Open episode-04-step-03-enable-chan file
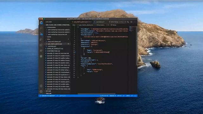Viewport: 203px width, 114px height. 58,86
